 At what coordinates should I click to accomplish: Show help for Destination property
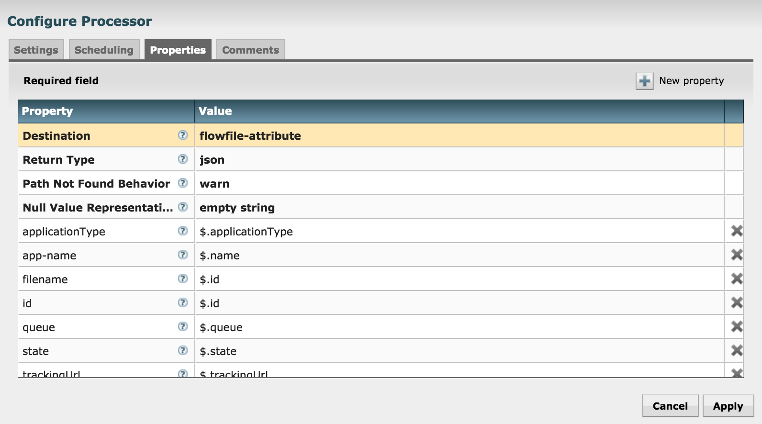click(183, 135)
